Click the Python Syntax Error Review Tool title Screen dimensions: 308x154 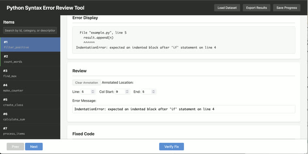tap(45, 8)
